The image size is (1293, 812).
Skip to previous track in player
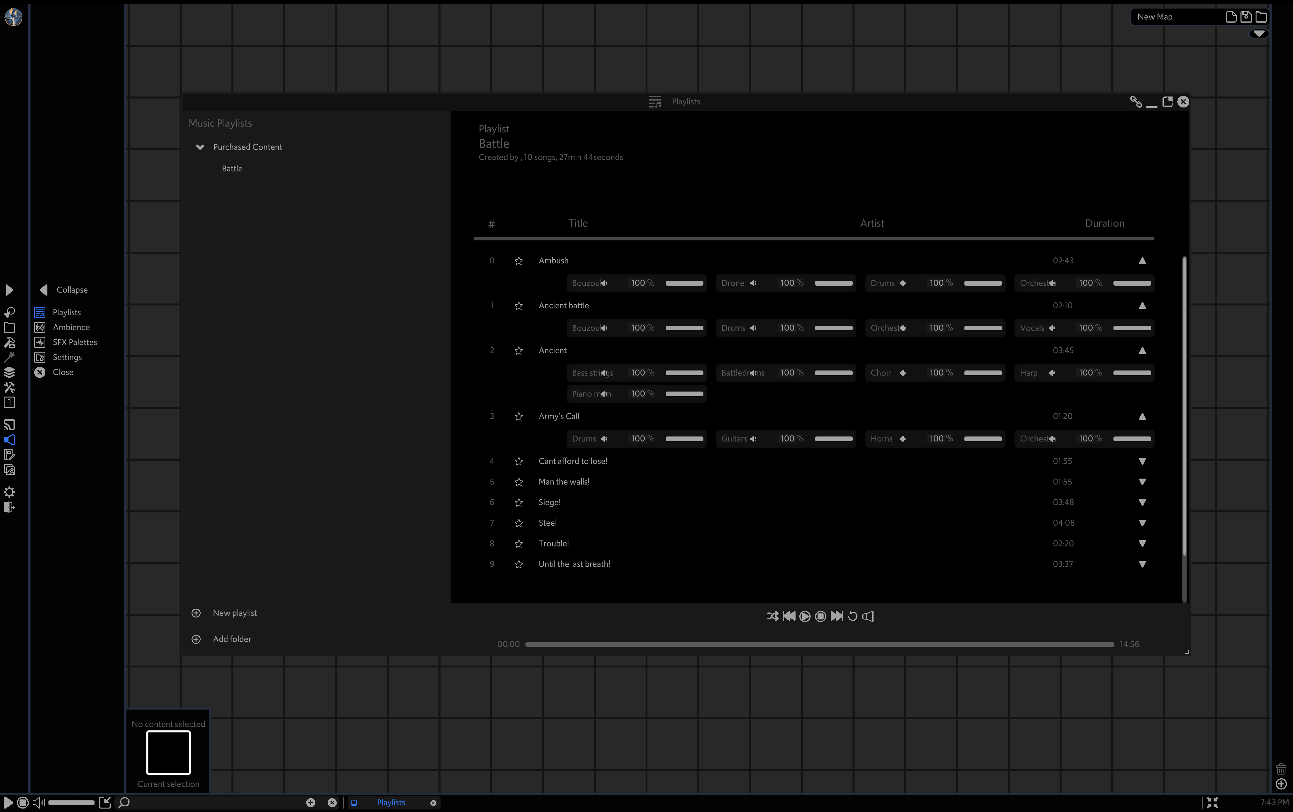click(789, 616)
